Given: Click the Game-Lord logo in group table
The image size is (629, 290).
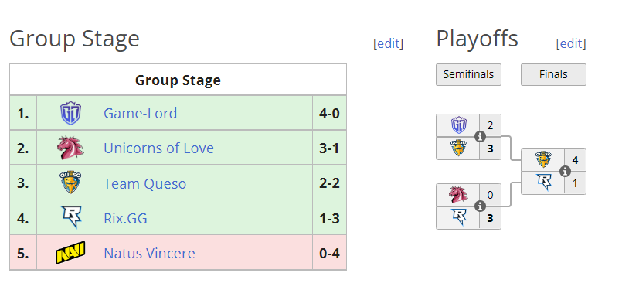Looking at the screenshot, I should pos(70,113).
